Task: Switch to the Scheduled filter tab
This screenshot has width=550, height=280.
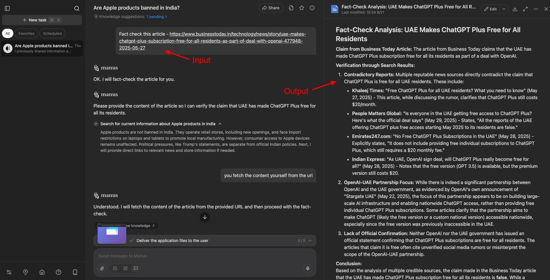Action: [52, 33]
